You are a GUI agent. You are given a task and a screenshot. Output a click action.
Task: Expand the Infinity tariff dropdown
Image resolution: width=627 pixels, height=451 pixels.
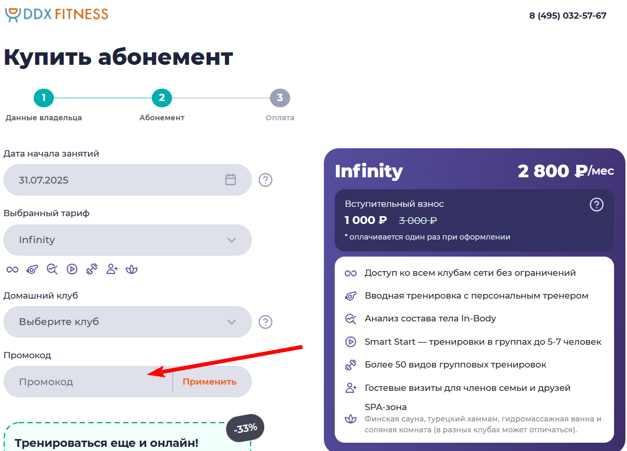pos(127,240)
